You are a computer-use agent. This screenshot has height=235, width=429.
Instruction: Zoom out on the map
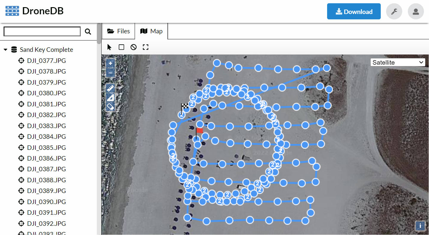(111, 72)
